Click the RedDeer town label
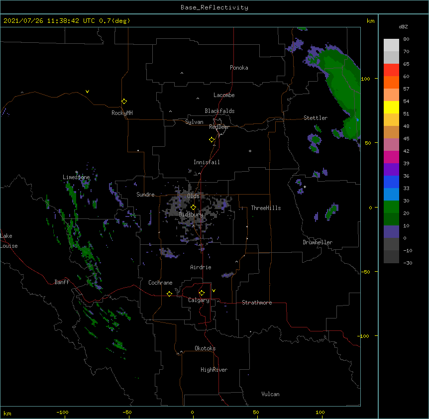The width and height of the screenshot is (429, 419). pyautogui.click(x=219, y=127)
